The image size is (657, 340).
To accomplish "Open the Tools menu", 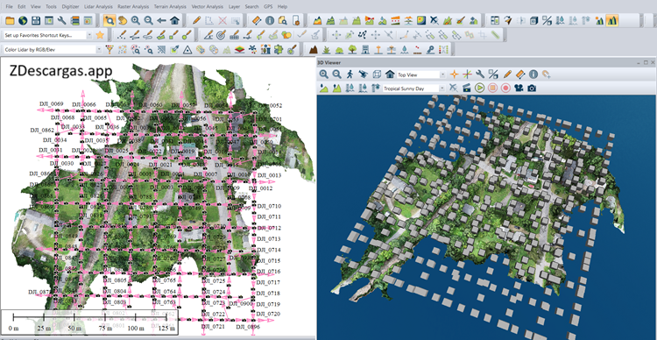I will pos(51,7).
